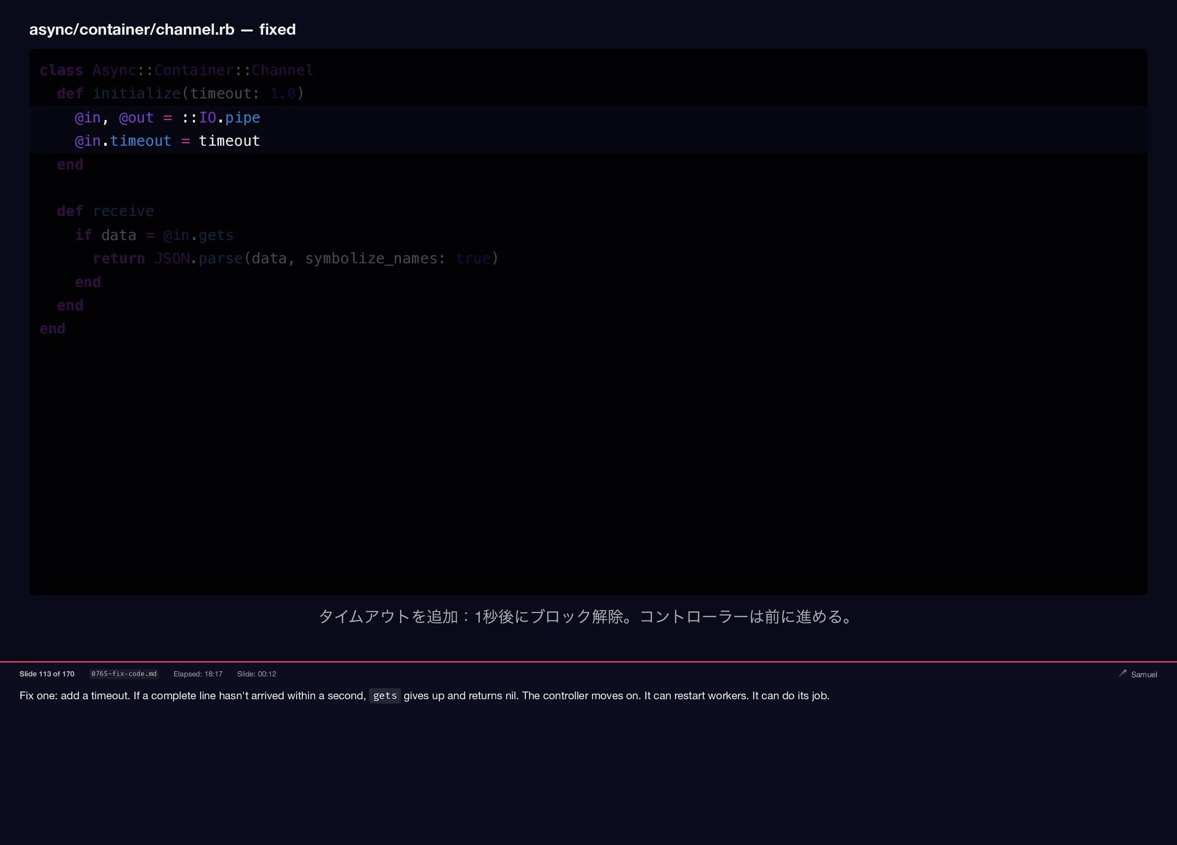Click the Slide 00:12 timer
1177x845 pixels.
click(256, 674)
